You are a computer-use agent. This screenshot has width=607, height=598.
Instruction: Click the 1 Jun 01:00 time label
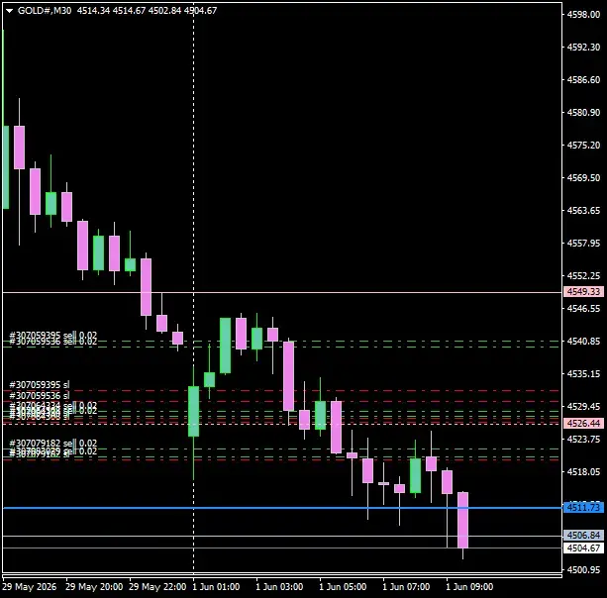click(216, 587)
